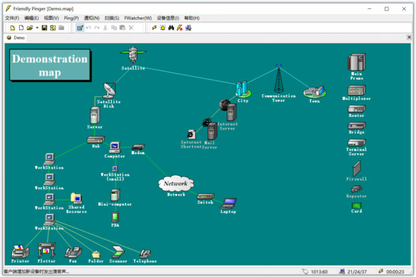416x277 pixels.
Task: Open the Ping(P) menu
Action: point(71,18)
